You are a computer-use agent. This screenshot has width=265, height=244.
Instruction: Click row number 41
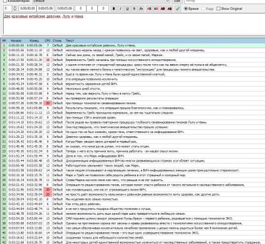[x=4, y=237]
